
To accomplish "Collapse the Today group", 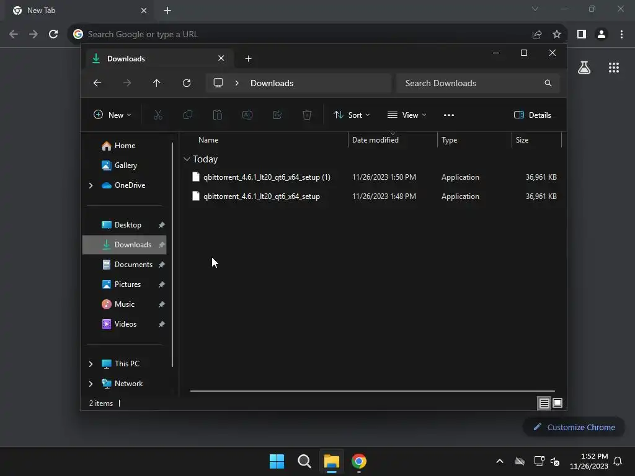I will (x=187, y=159).
